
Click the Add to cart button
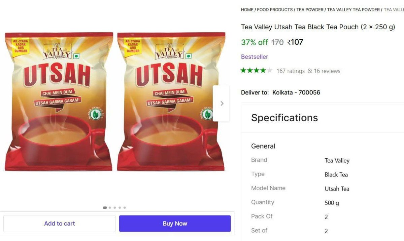click(x=59, y=223)
